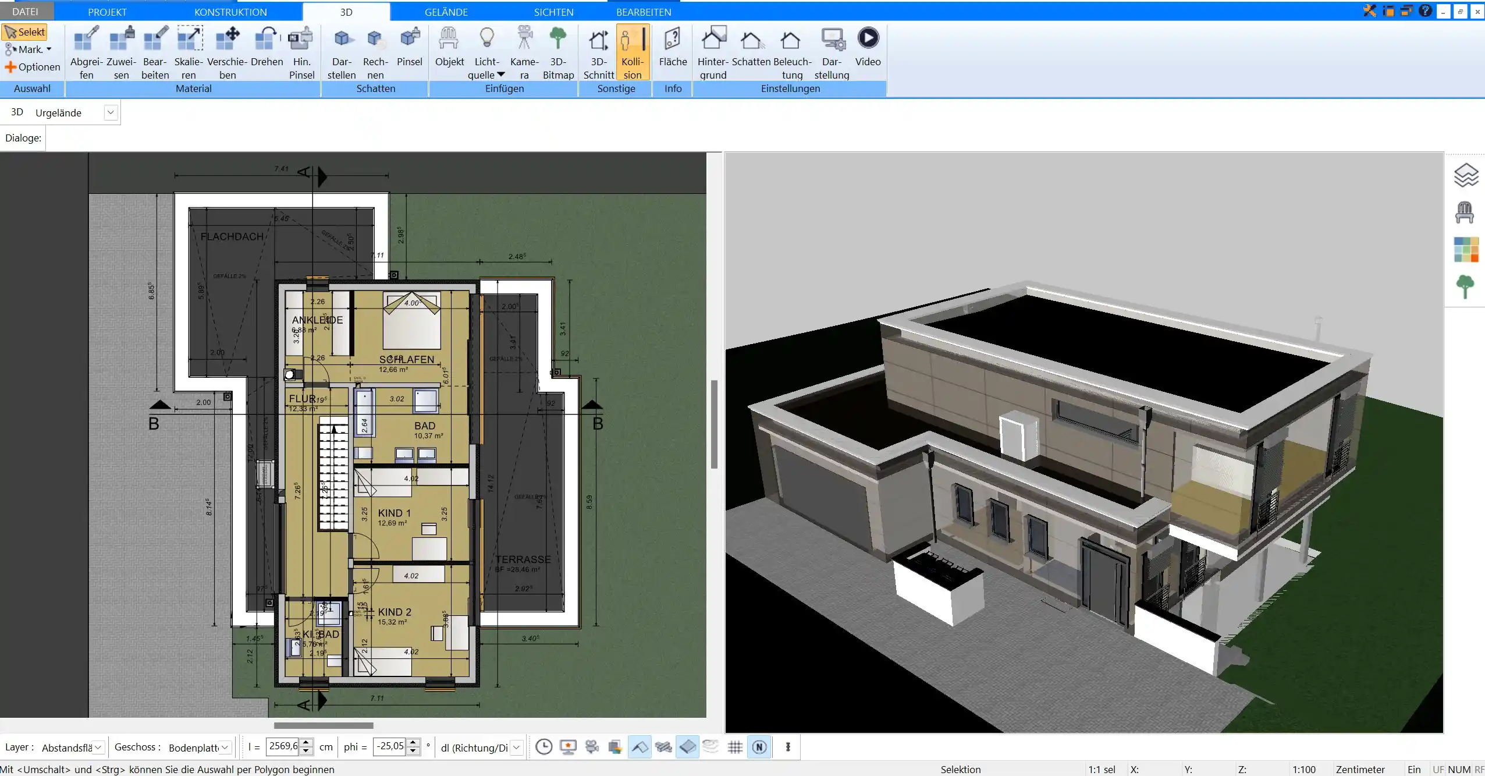Click the l length input field
This screenshot has width=1485, height=776.
283,746
